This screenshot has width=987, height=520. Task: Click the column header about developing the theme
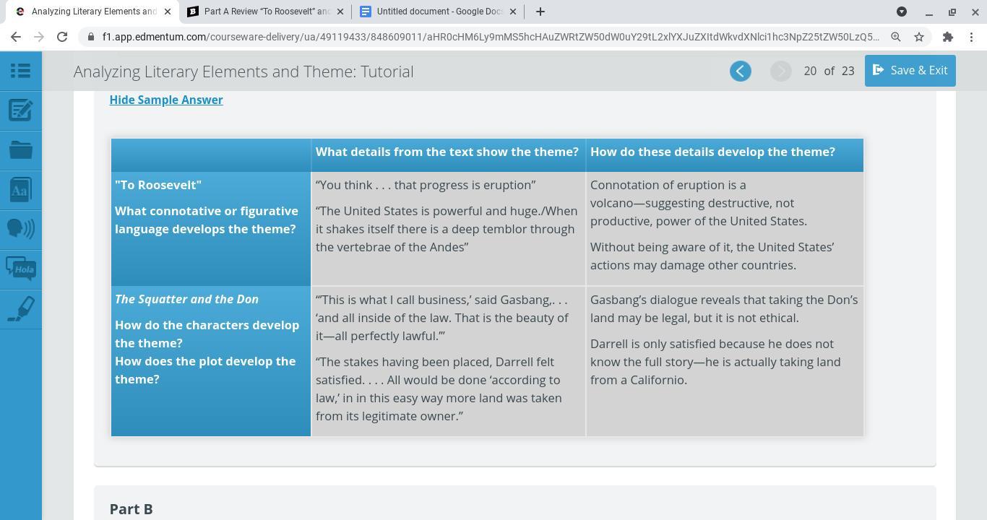tap(712, 152)
